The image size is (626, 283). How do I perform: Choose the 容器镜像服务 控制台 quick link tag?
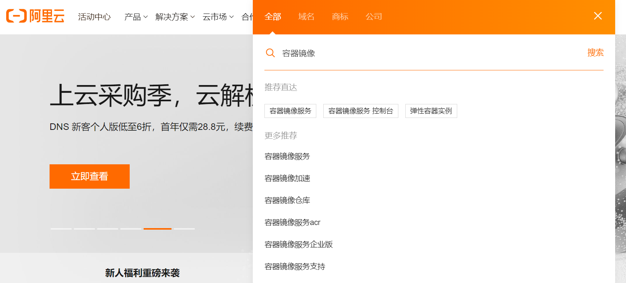[x=360, y=111]
